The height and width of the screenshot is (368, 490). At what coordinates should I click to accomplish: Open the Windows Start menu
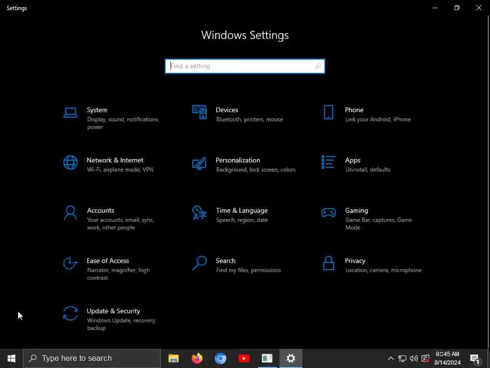(11, 358)
